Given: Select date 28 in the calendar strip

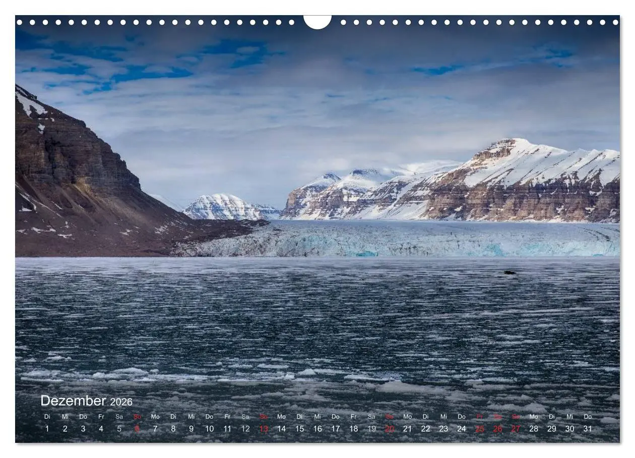Looking at the screenshot, I should (x=534, y=429).
